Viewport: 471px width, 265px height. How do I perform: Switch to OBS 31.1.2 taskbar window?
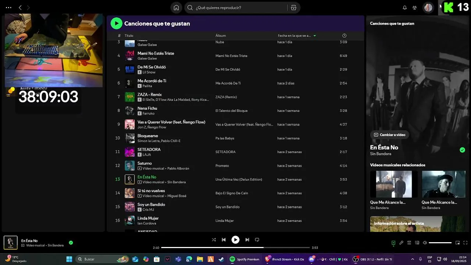372,259
